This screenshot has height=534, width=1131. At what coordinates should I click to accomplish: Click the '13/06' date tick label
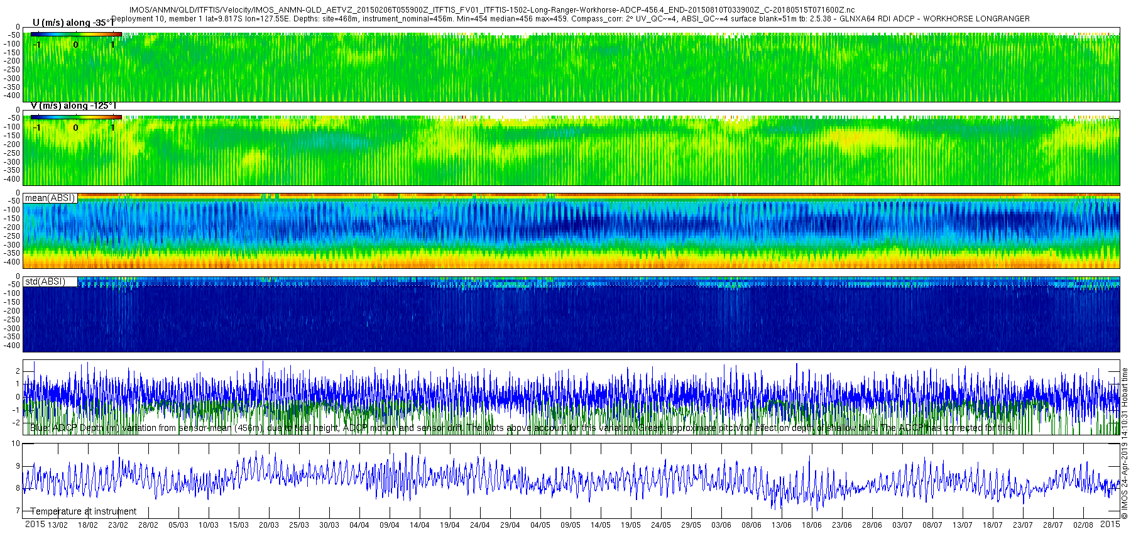781,525
